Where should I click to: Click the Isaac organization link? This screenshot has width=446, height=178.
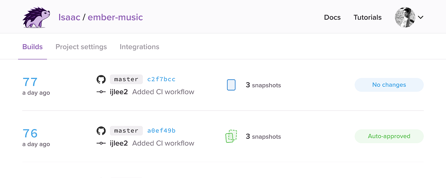[x=69, y=17]
